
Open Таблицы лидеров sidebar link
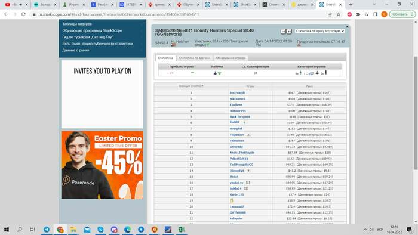click(77, 24)
